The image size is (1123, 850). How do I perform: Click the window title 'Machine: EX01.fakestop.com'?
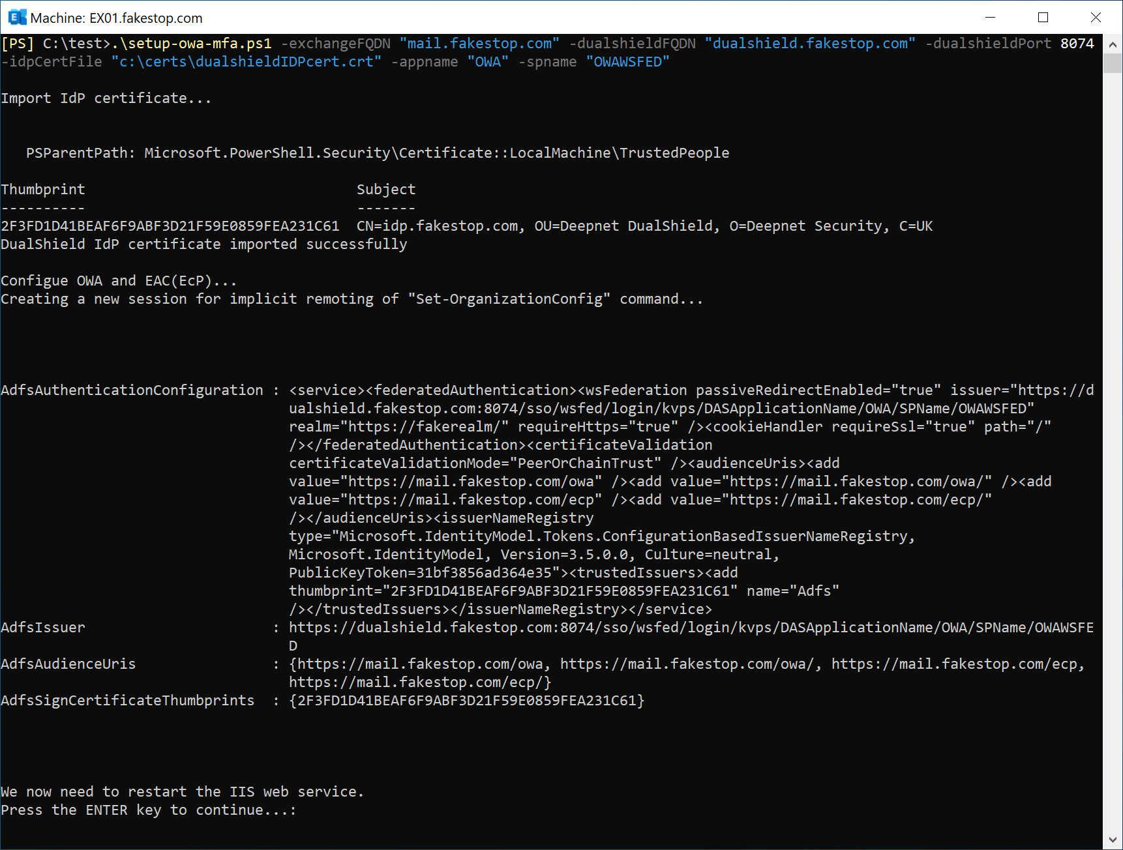click(116, 18)
